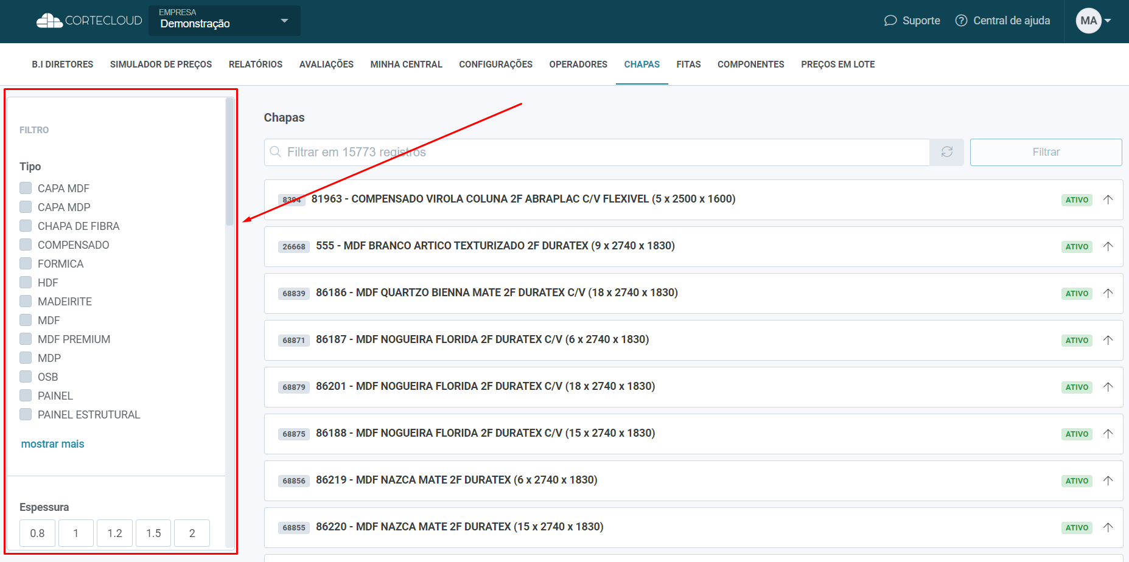Screen dimensions: 1129x562
Task: Click the refresh icon beside search field
Action: click(946, 152)
